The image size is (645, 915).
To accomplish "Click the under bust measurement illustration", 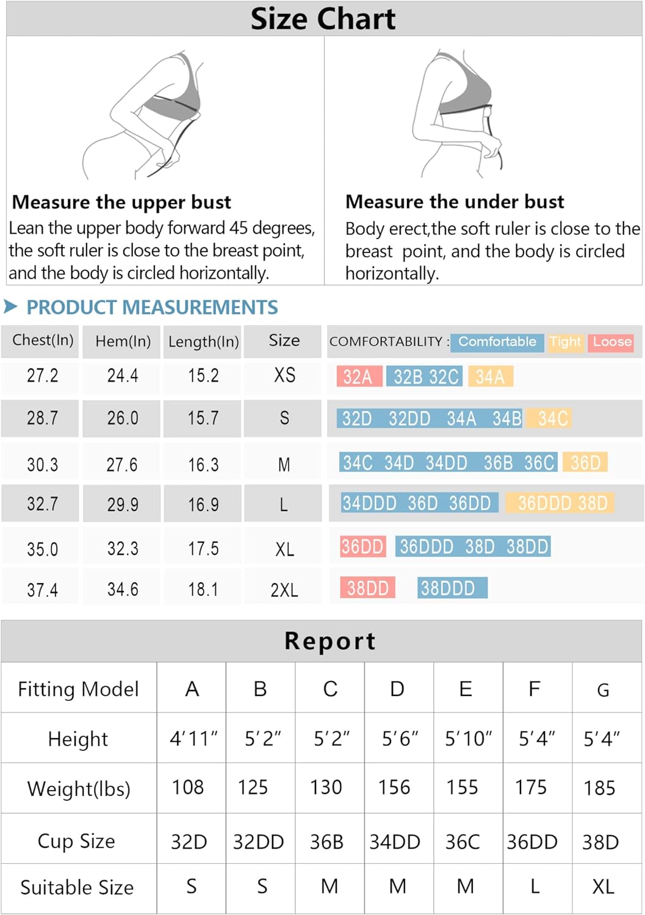I will (x=458, y=114).
